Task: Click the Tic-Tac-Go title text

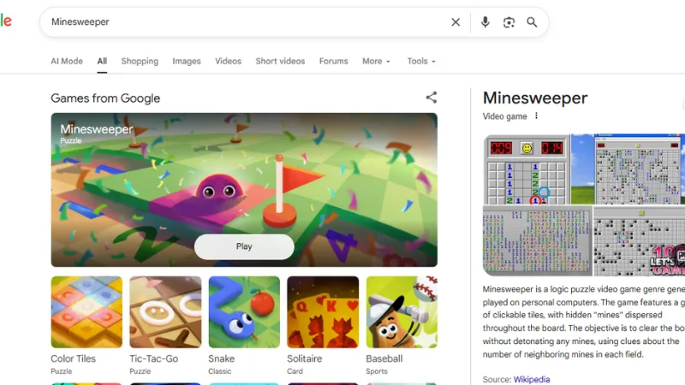Action: click(x=154, y=358)
